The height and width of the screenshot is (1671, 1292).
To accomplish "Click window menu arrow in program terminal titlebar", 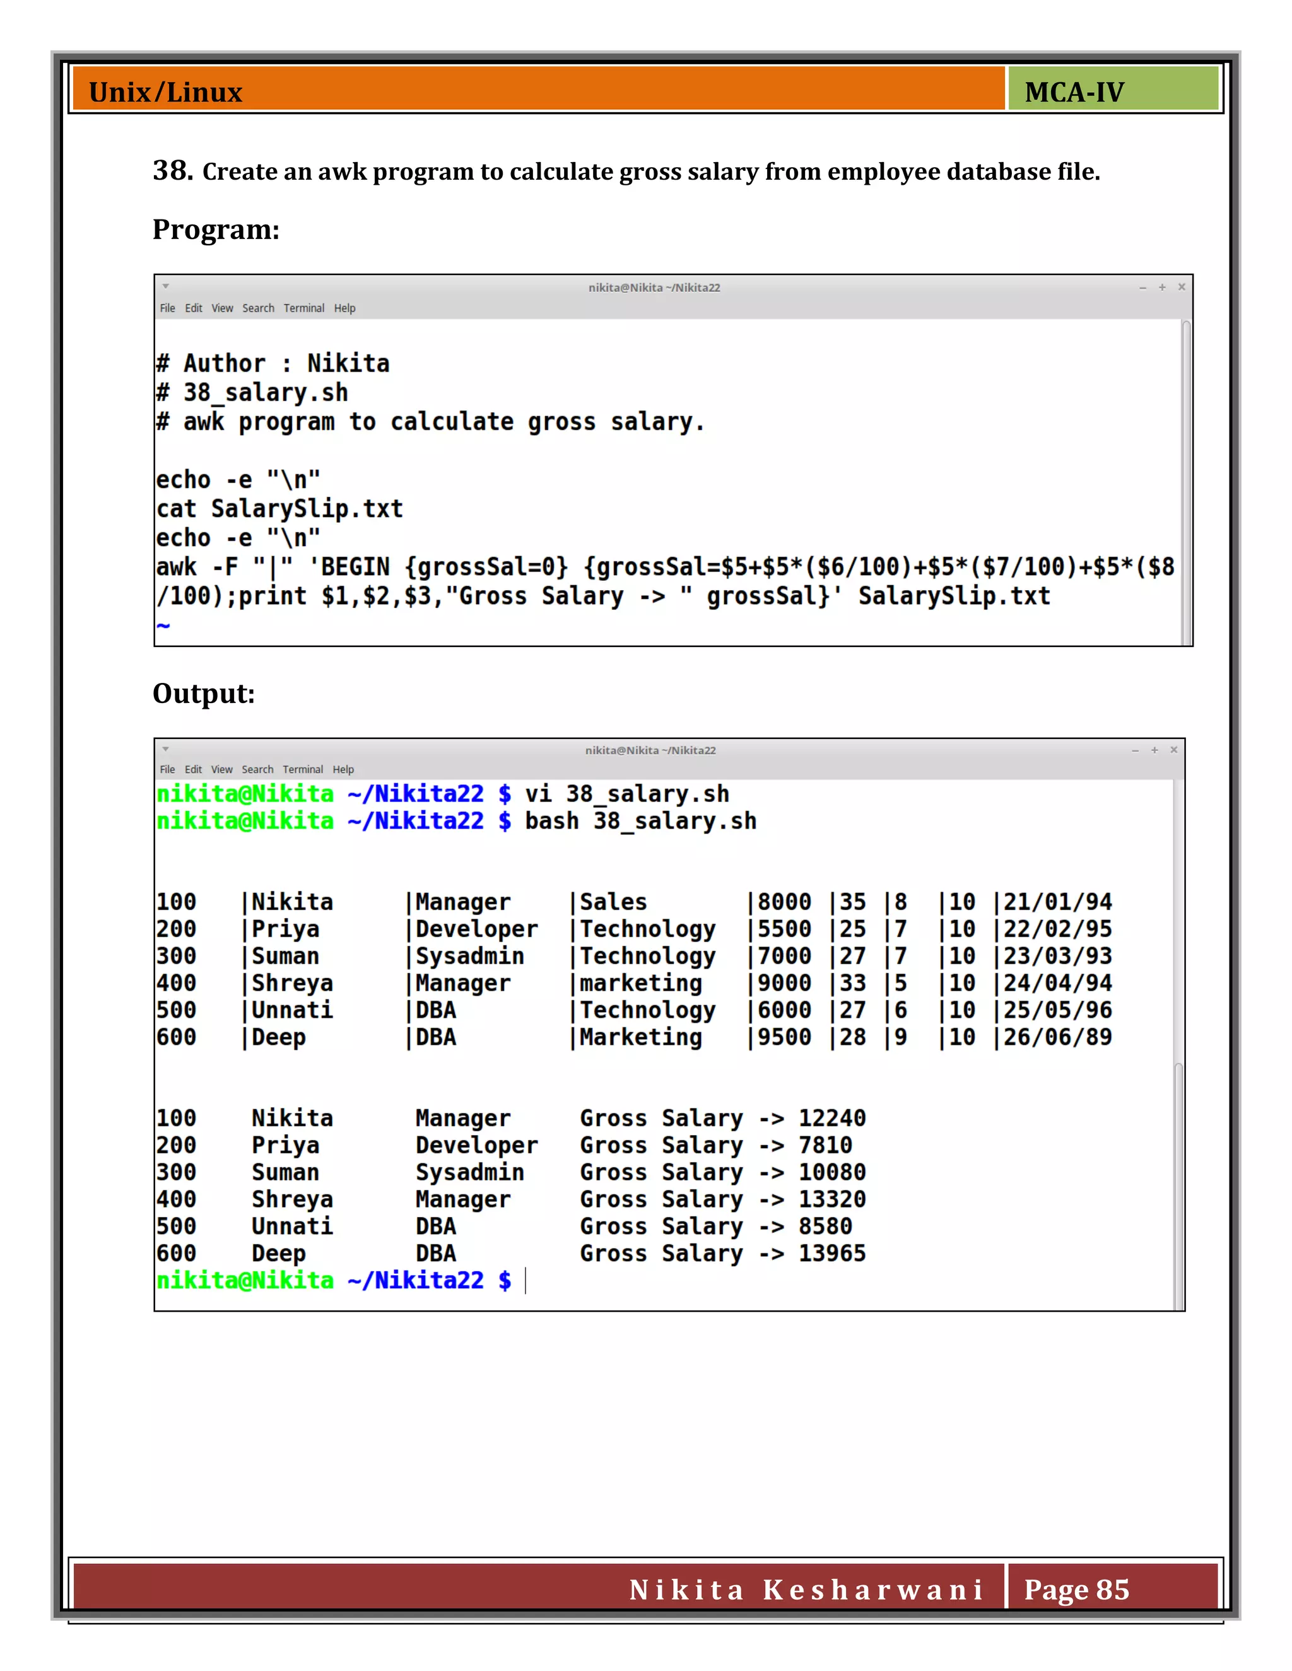I will pyautogui.click(x=165, y=287).
